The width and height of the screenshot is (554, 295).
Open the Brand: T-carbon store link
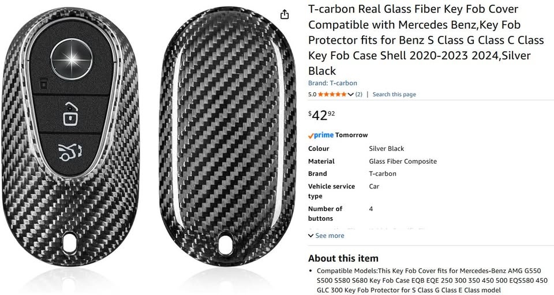pos(332,84)
